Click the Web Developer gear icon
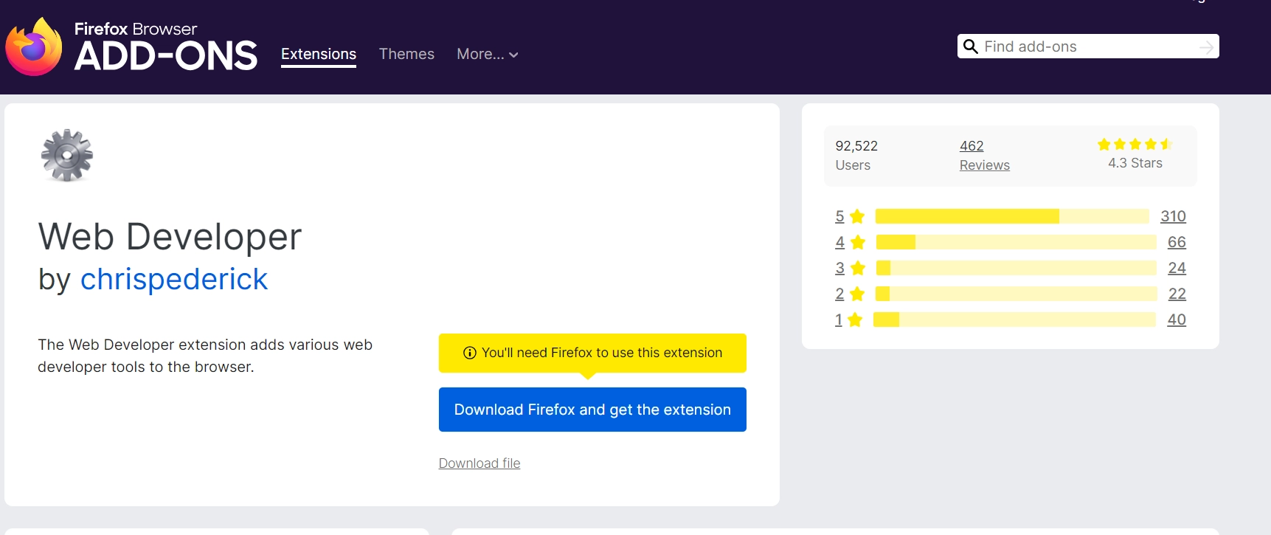This screenshot has width=1271, height=535. click(67, 155)
